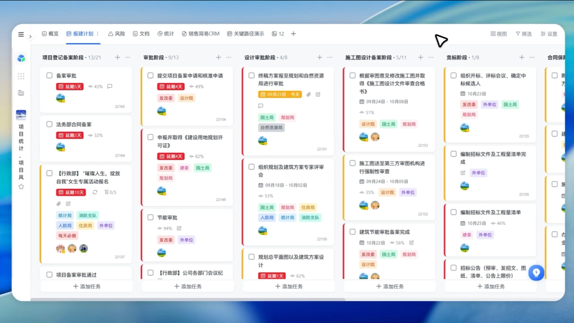Click the horizontal scrollbar at bottom
Image resolution: width=574 pixels, height=323 pixels.
click(x=187, y=299)
